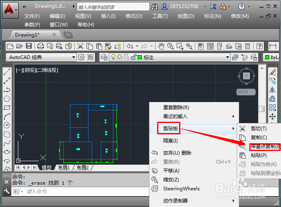281x207 pixels.
Task: Select the Ellipse draw tool
Action: click(7, 152)
